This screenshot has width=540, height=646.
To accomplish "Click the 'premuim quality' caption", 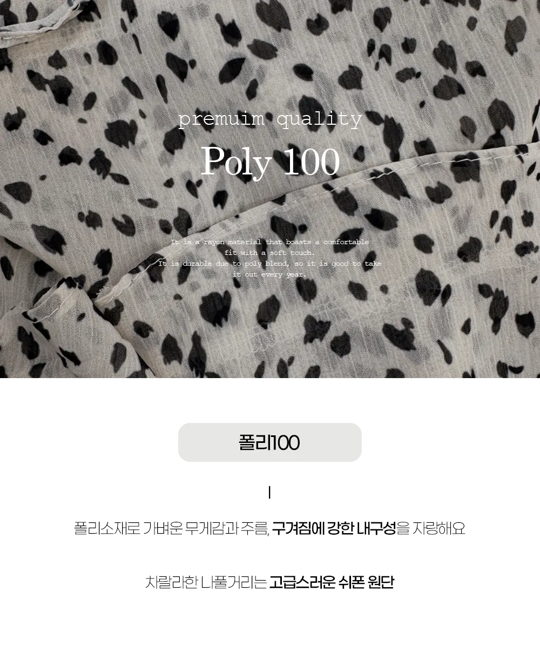I will [x=270, y=119].
